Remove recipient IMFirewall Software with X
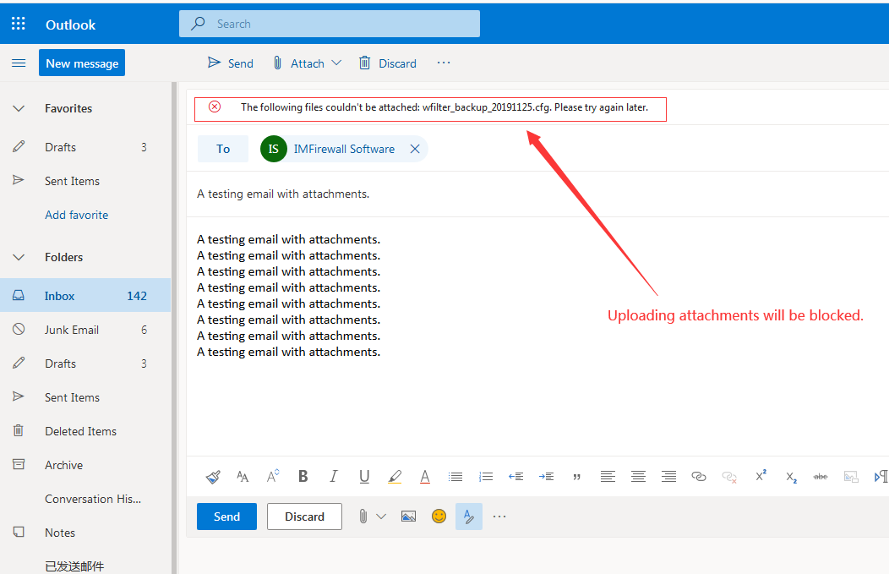The image size is (889, 574). point(415,149)
